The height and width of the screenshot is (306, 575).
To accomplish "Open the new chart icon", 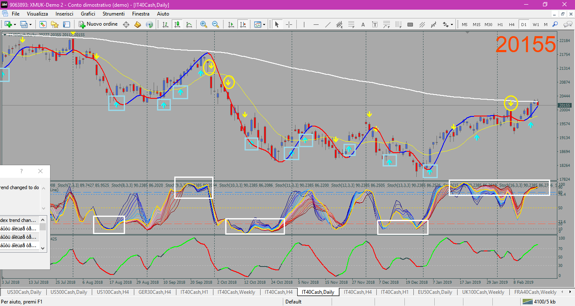I will 8,24.
